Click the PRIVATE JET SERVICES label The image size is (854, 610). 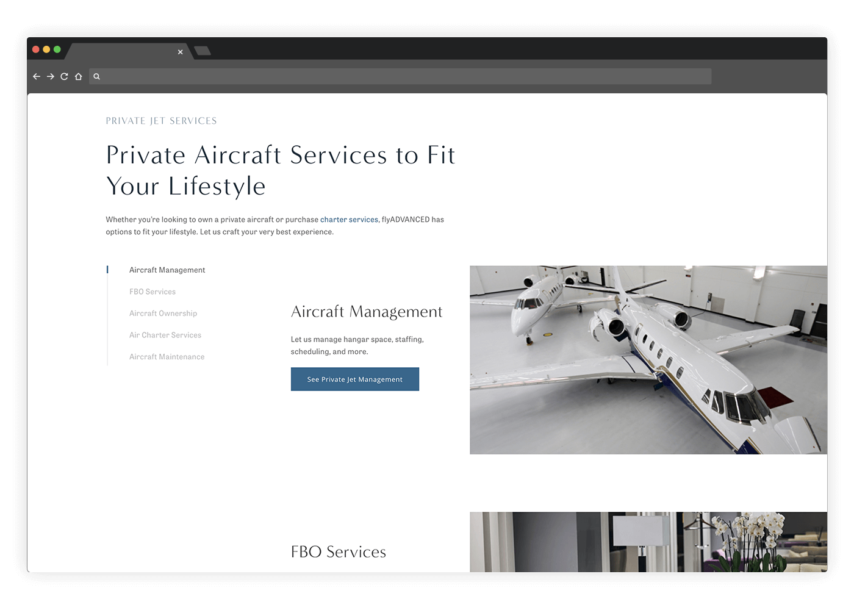(162, 121)
